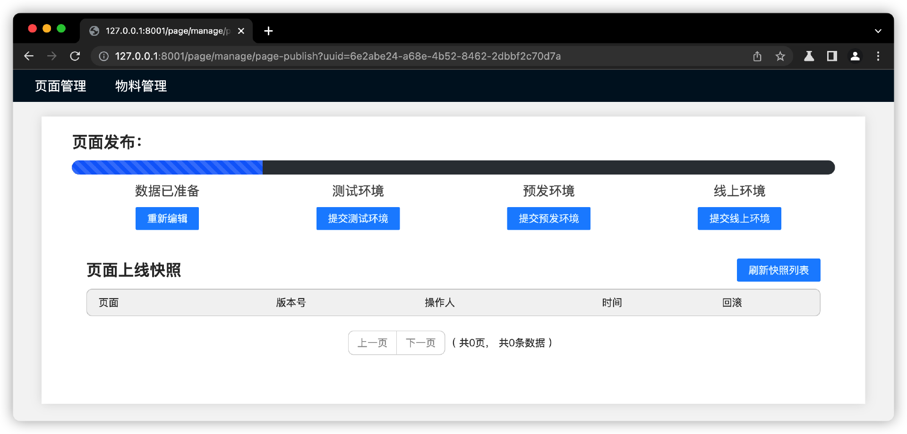This screenshot has height=434, width=907.
Task: Open the share page icon
Action: (x=757, y=56)
